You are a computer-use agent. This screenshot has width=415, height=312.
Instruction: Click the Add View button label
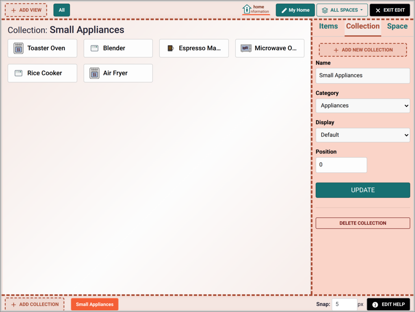tap(30, 10)
